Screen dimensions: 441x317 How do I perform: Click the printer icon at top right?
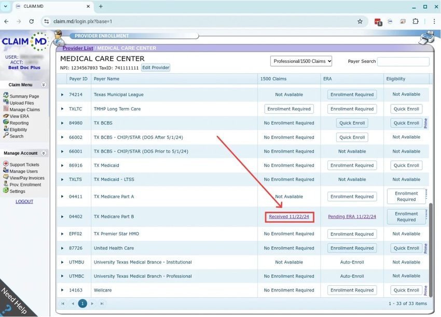[x=426, y=38]
